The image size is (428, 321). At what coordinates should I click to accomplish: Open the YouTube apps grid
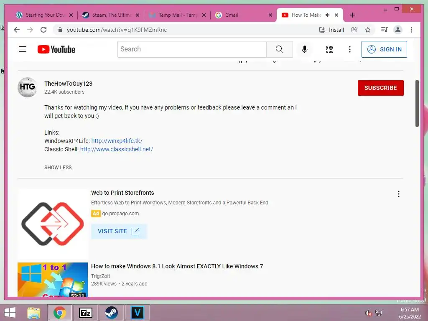click(330, 49)
